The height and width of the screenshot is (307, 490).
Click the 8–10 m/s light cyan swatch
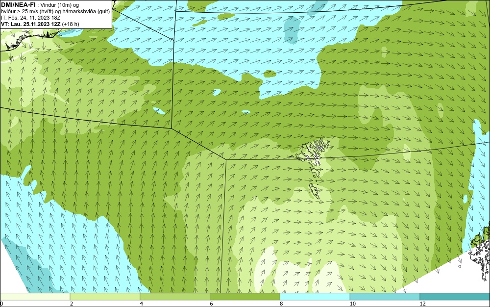tap(315, 297)
